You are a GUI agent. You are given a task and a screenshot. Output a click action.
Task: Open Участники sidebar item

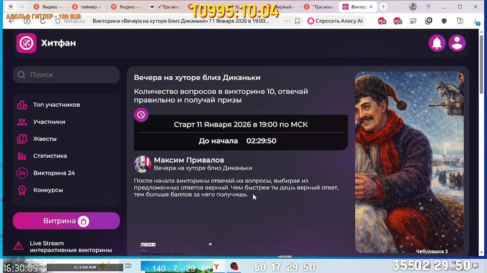coord(49,122)
